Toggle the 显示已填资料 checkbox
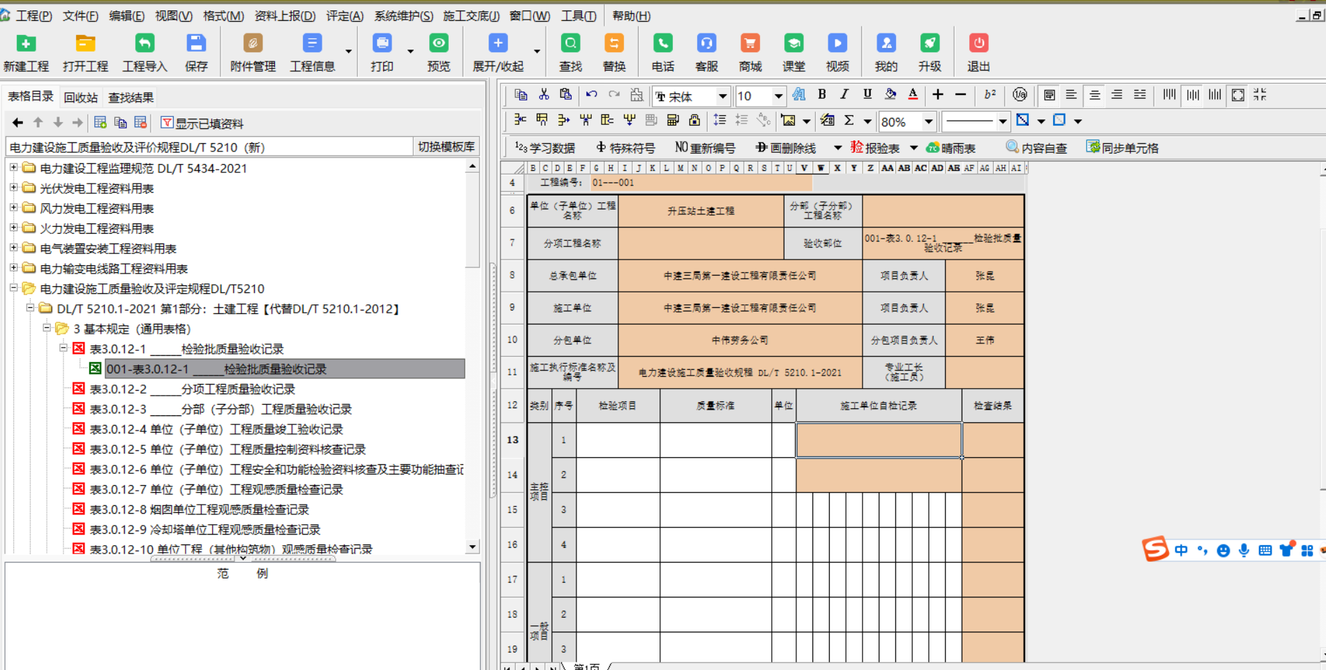Image resolution: width=1326 pixels, height=670 pixels. (167, 123)
